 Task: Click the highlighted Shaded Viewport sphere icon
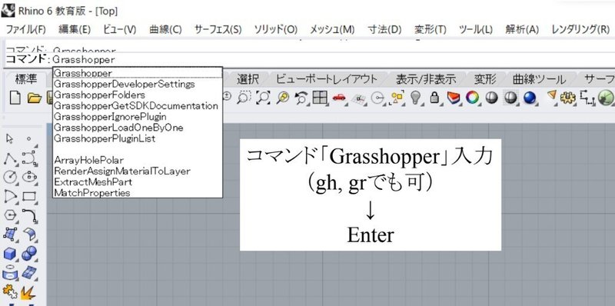tap(510, 98)
